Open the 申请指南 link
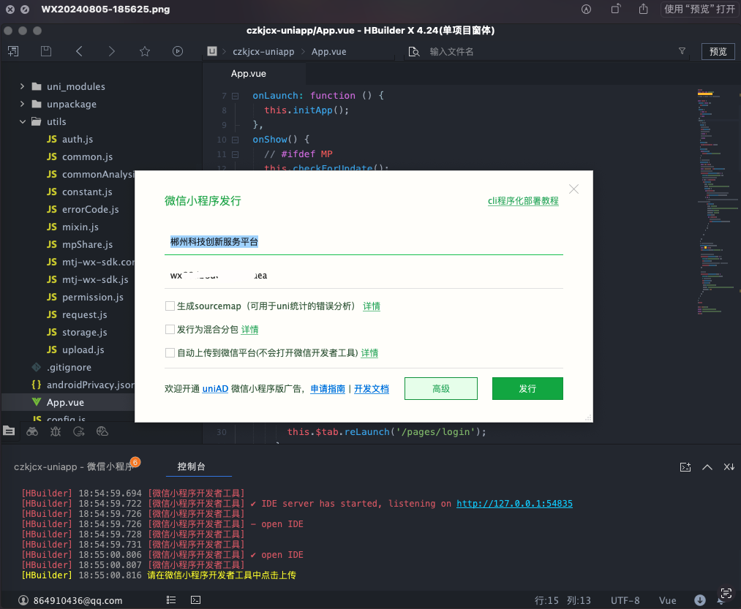The width and height of the screenshot is (741, 609). (328, 388)
